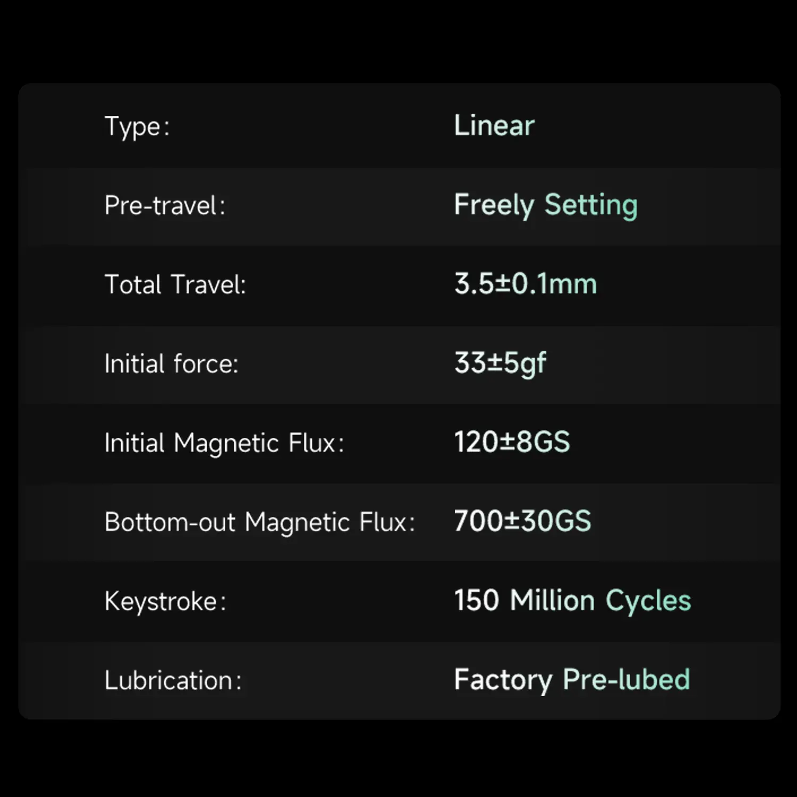Click the Total Travel label
This screenshot has height=797, width=797.
click(175, 284)
